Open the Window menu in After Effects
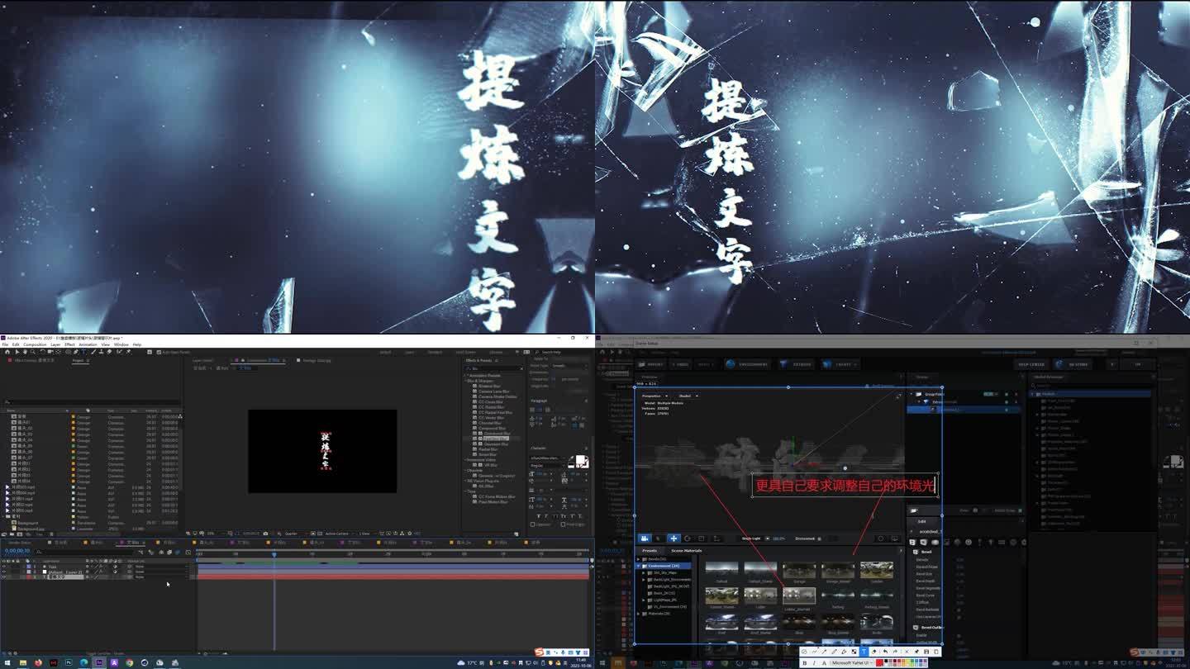Viewport: 1190px width, 669px height. point(121,344)
